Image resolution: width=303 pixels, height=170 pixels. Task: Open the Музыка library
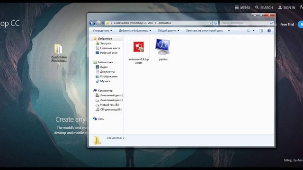click(x=105, y=81)
